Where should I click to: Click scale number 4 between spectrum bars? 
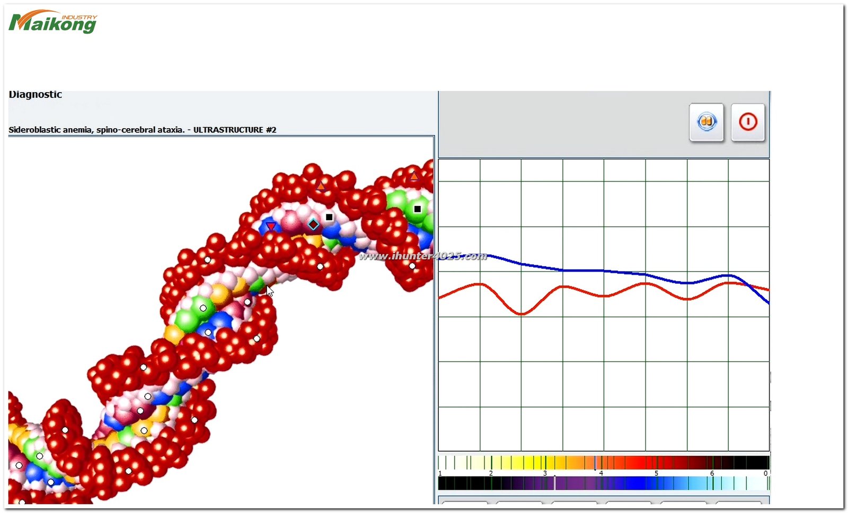pos(600,473)
